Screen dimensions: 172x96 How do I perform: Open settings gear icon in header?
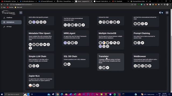click(x=167, y=13)
